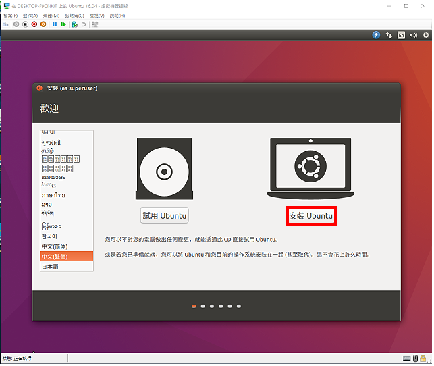Select 中文(繁體) in the language list

pyautogui.click(x=67, y=257)
